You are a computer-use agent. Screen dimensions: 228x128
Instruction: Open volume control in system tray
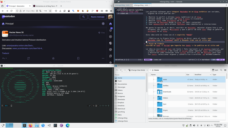click(194, 126)
